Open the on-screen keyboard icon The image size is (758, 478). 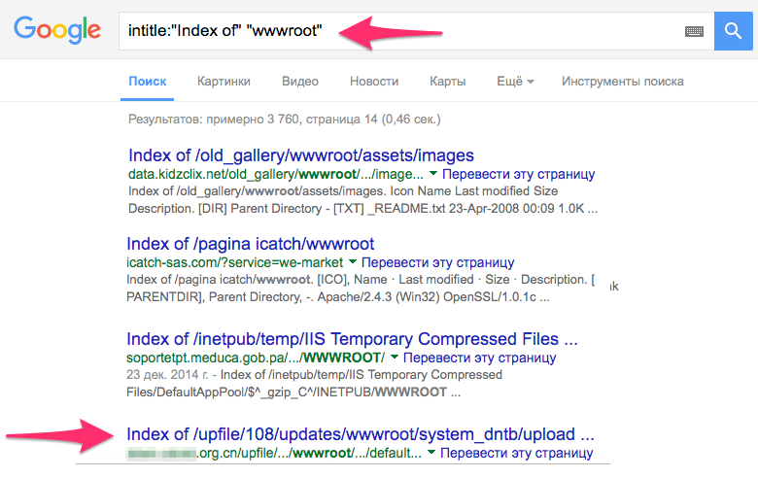(x=694, y=32)
